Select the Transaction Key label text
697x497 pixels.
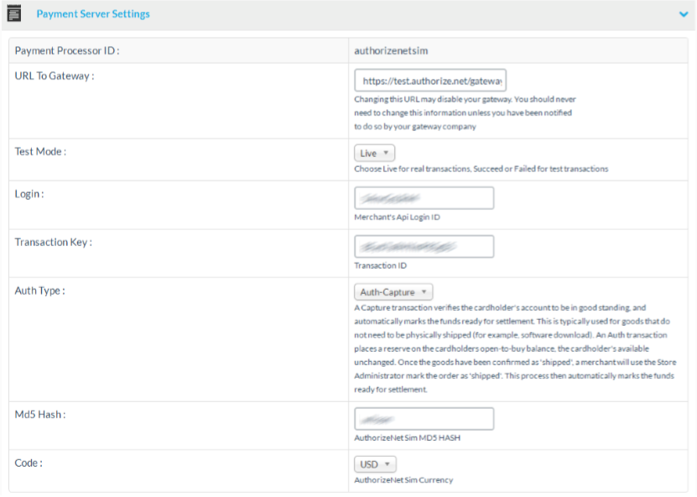pos(53,242)
